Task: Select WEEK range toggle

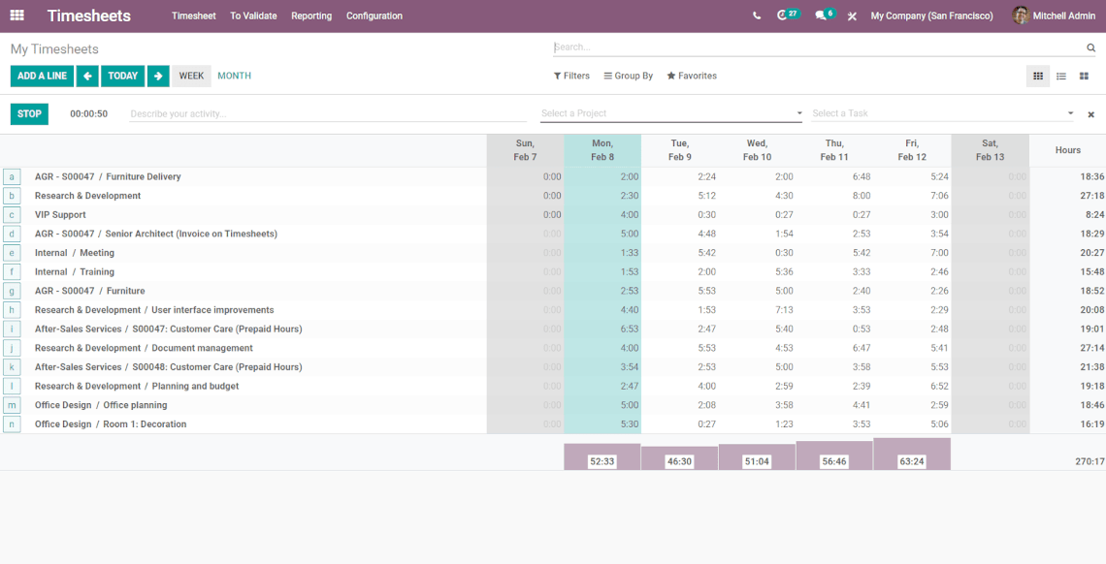Action: (191, 76)
